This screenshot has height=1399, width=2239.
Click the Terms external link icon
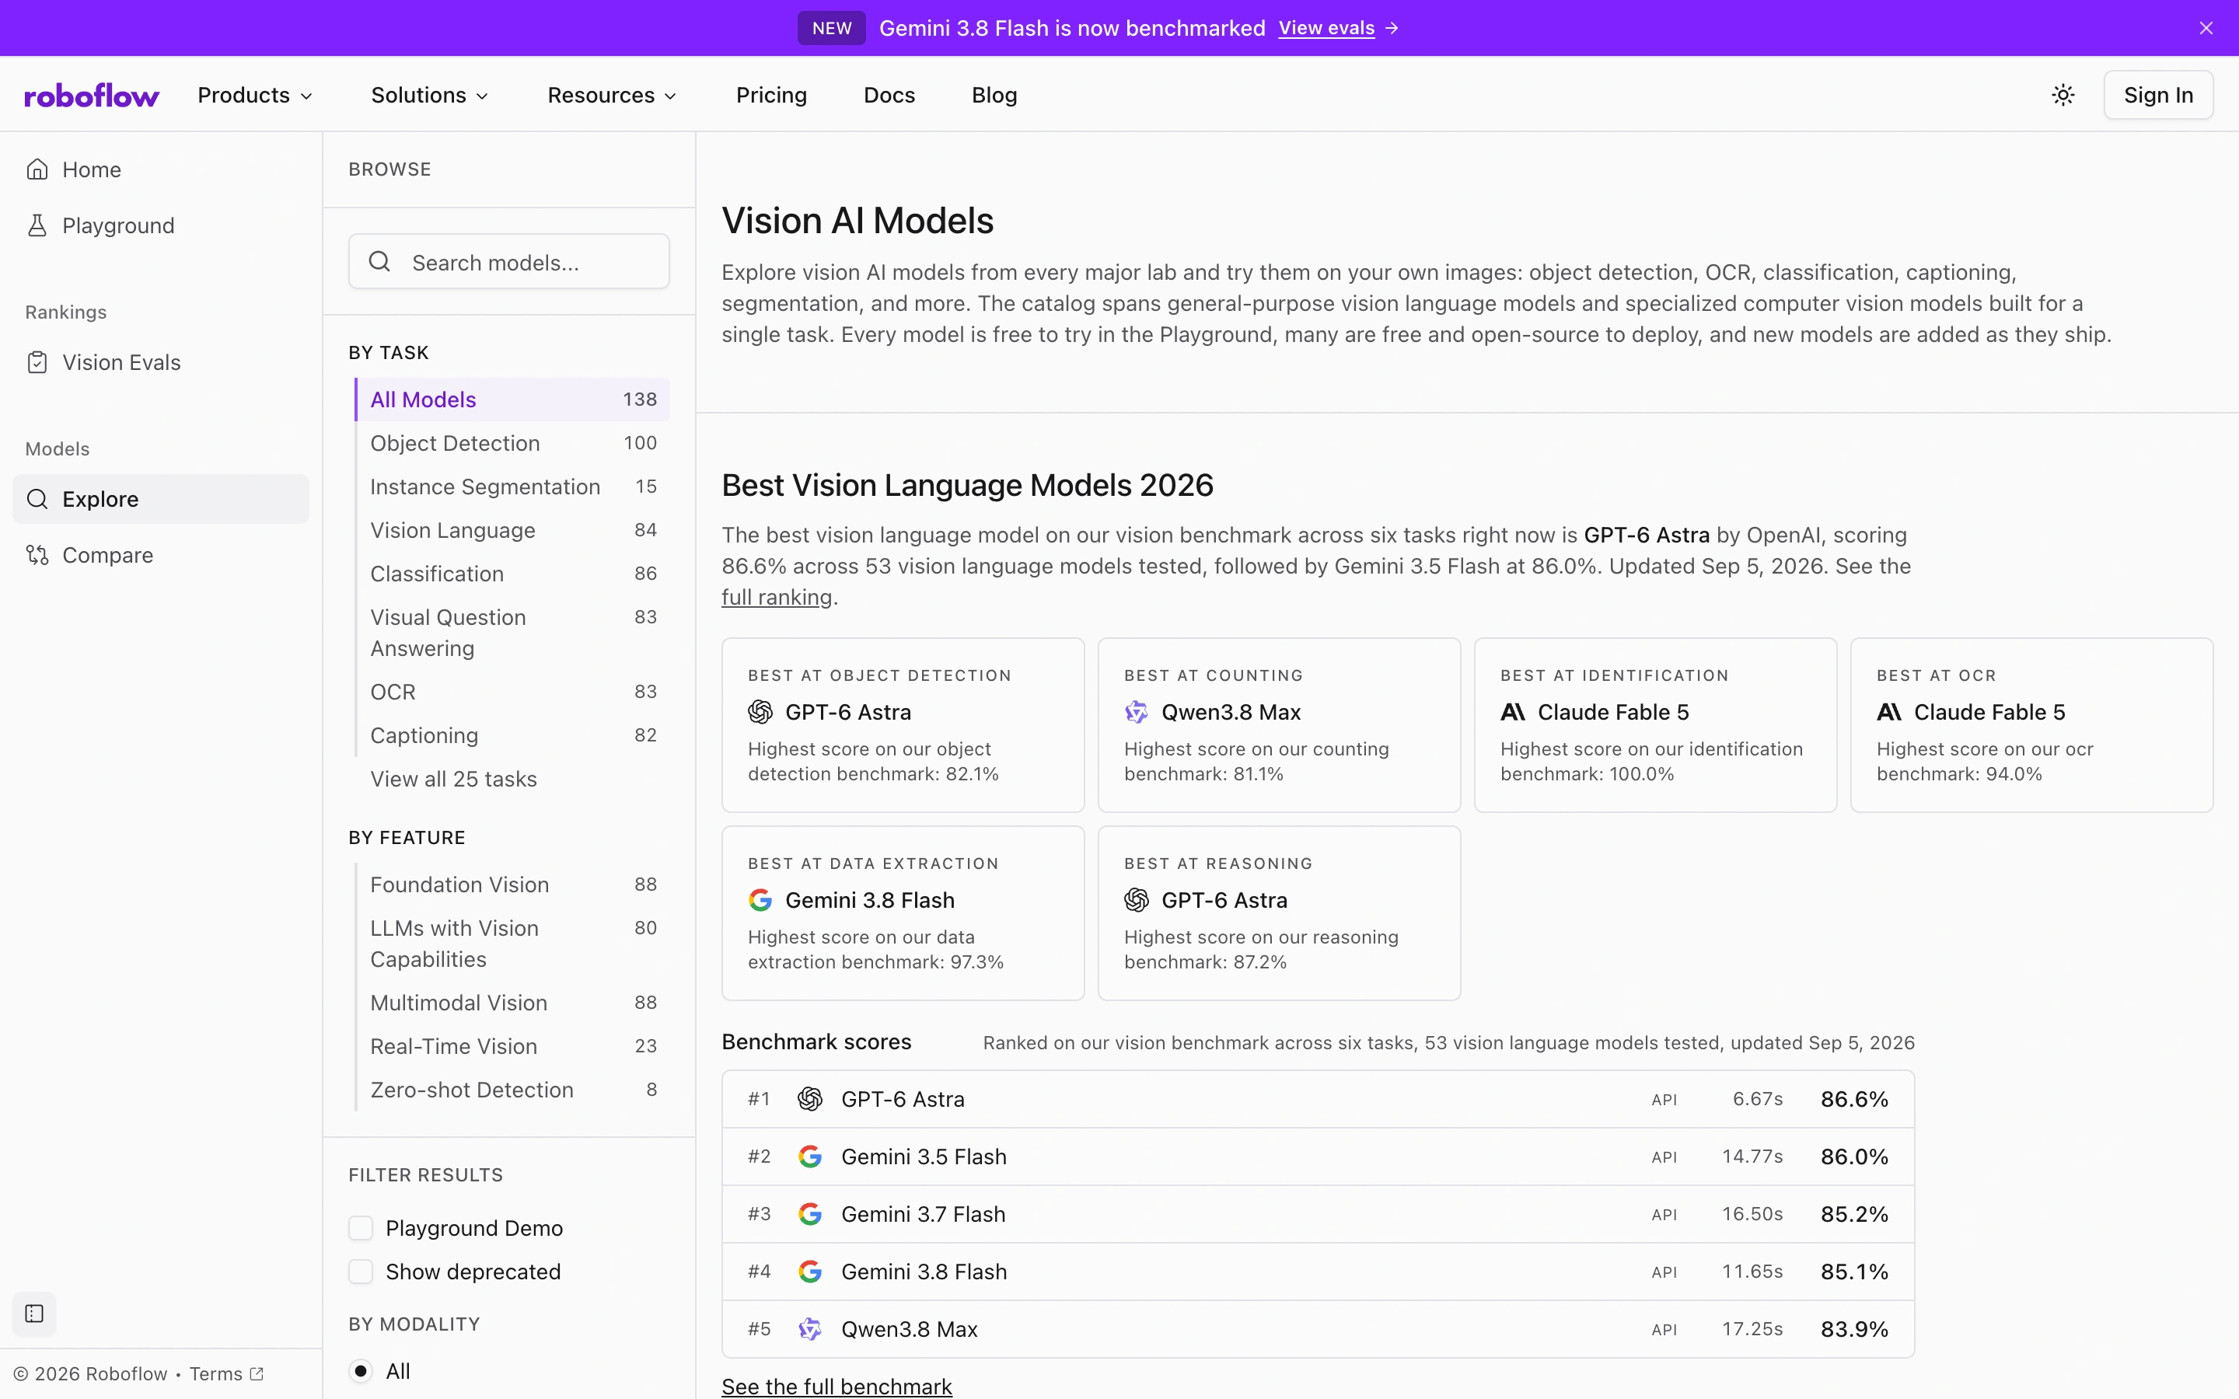[x=257, y=1374]
